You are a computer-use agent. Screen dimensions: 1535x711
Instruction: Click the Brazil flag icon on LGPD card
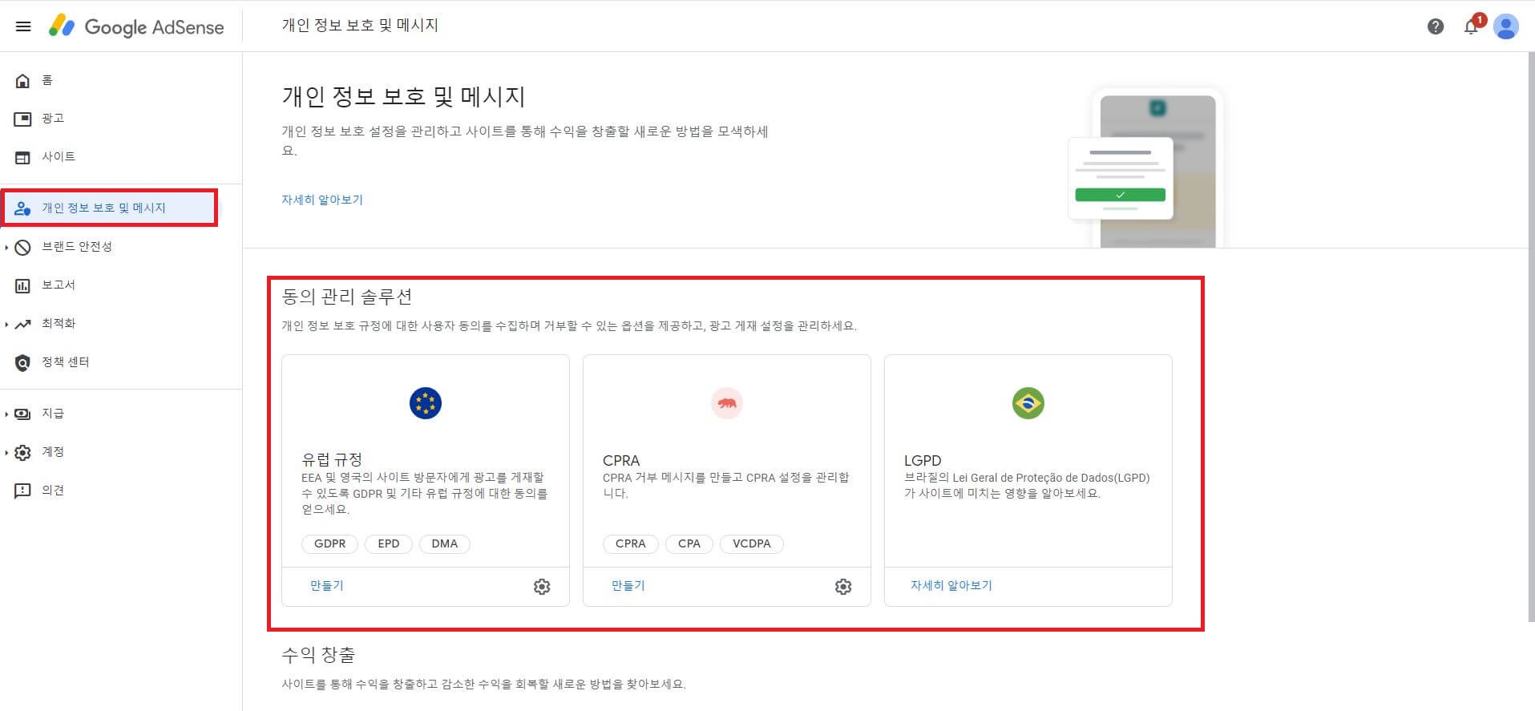(x=1028, y=403)
